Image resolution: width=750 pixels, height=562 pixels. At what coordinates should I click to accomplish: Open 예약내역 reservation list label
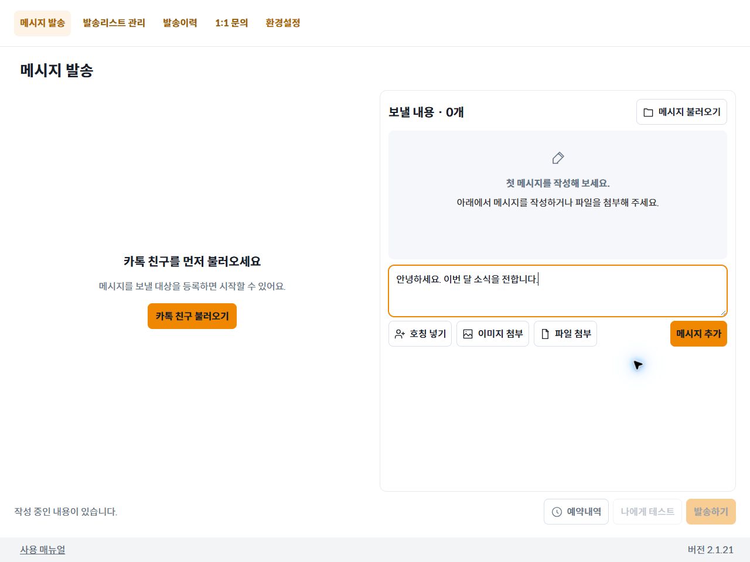coord(584,512)
